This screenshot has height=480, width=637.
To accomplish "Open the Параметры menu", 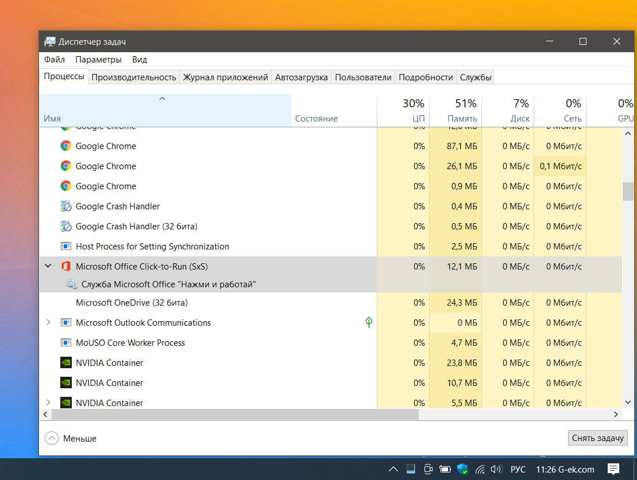I will (x=98, y=59).
